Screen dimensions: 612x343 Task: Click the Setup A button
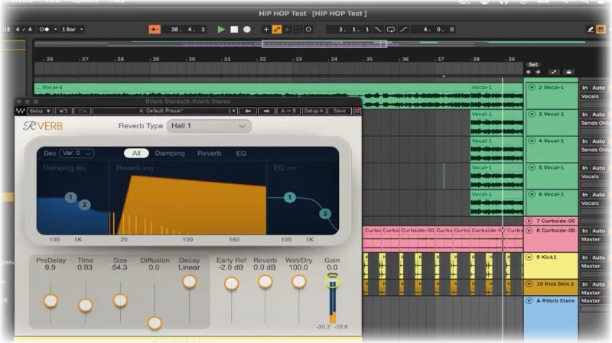pyautogui.click(x=314, y=111)
